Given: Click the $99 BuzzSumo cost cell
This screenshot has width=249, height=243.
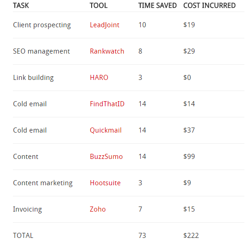Looking at the screenshot, I should click(x=189, y=157).
